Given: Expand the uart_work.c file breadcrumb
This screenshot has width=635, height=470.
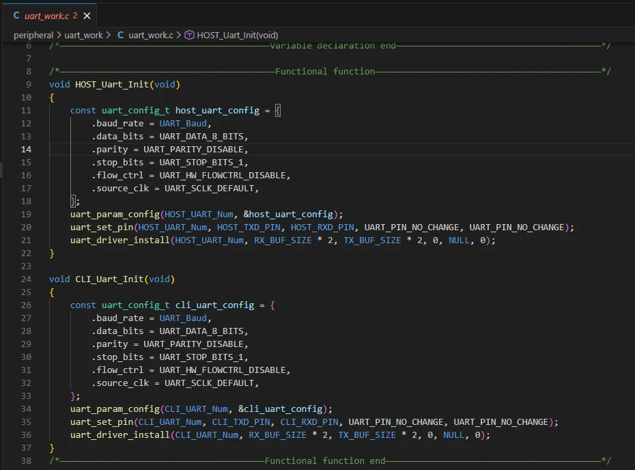Looking at the screenshot, I should pyautogui.click(x=150, y=35).
